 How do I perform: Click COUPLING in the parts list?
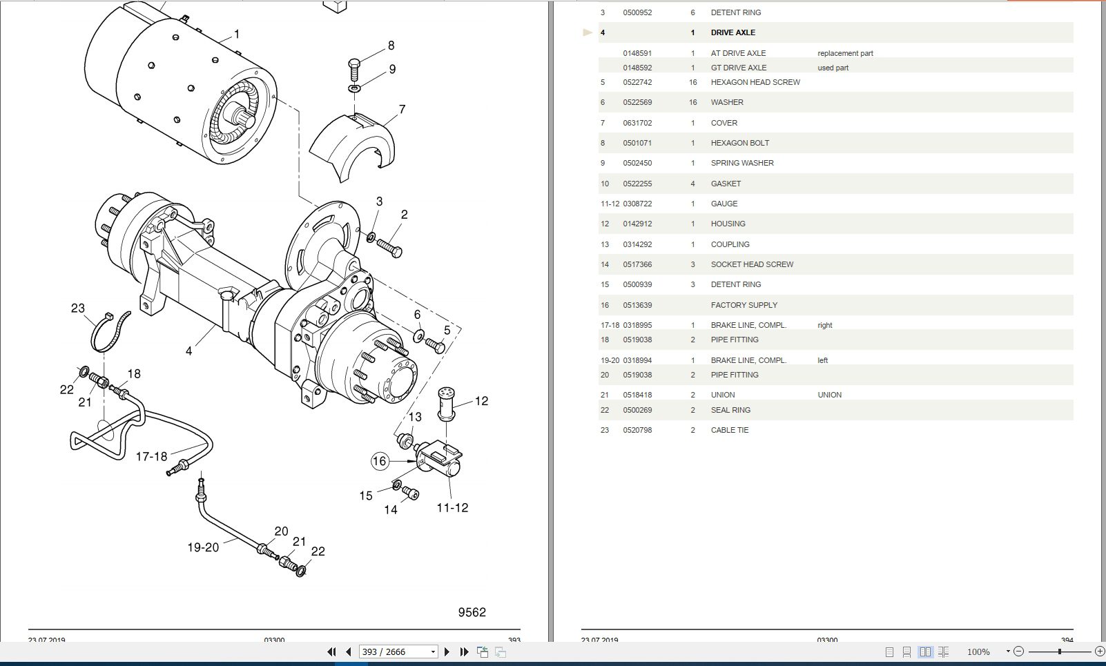pyautogui.click(x=730, y=244)
